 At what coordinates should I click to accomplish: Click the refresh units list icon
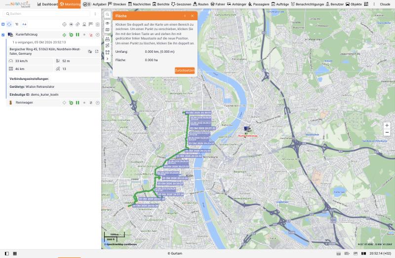[x=9, y=24]
